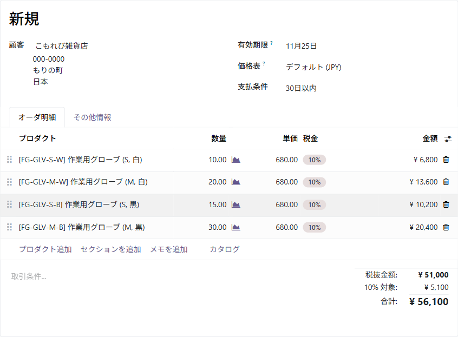Show help tooltip for 価格表
The height and width of the screenshot is (337, 458).
(264, 64)
